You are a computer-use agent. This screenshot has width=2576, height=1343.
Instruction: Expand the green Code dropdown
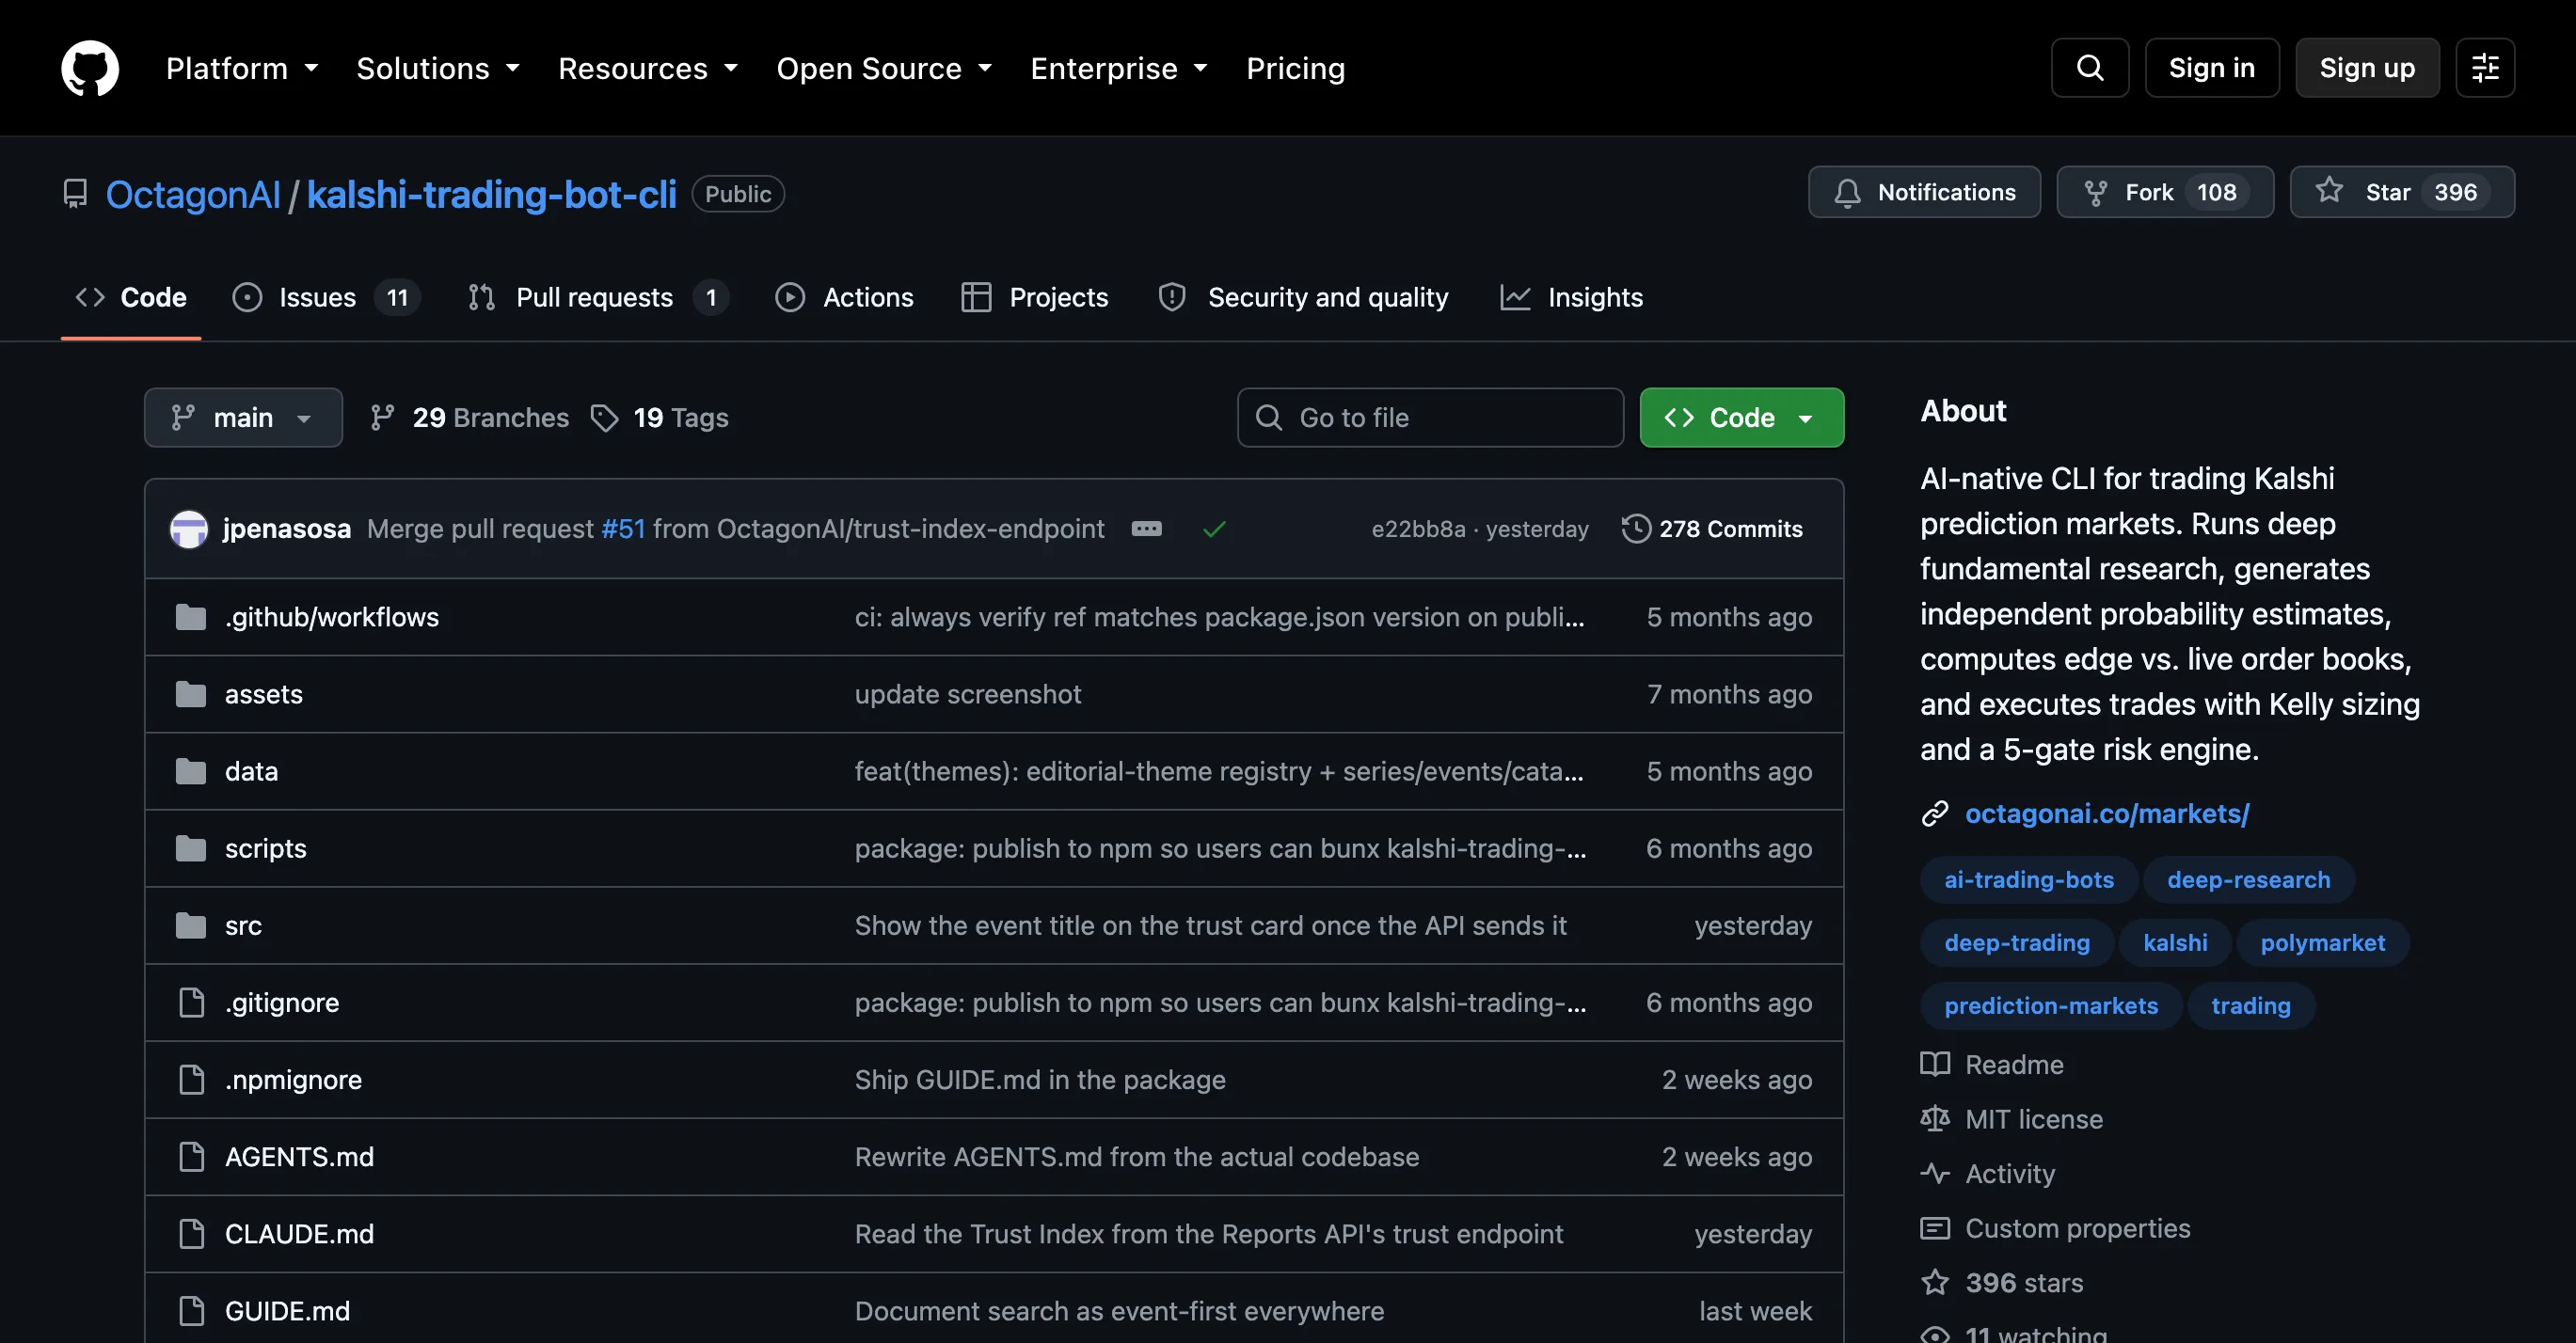(x=1741, y=418)
